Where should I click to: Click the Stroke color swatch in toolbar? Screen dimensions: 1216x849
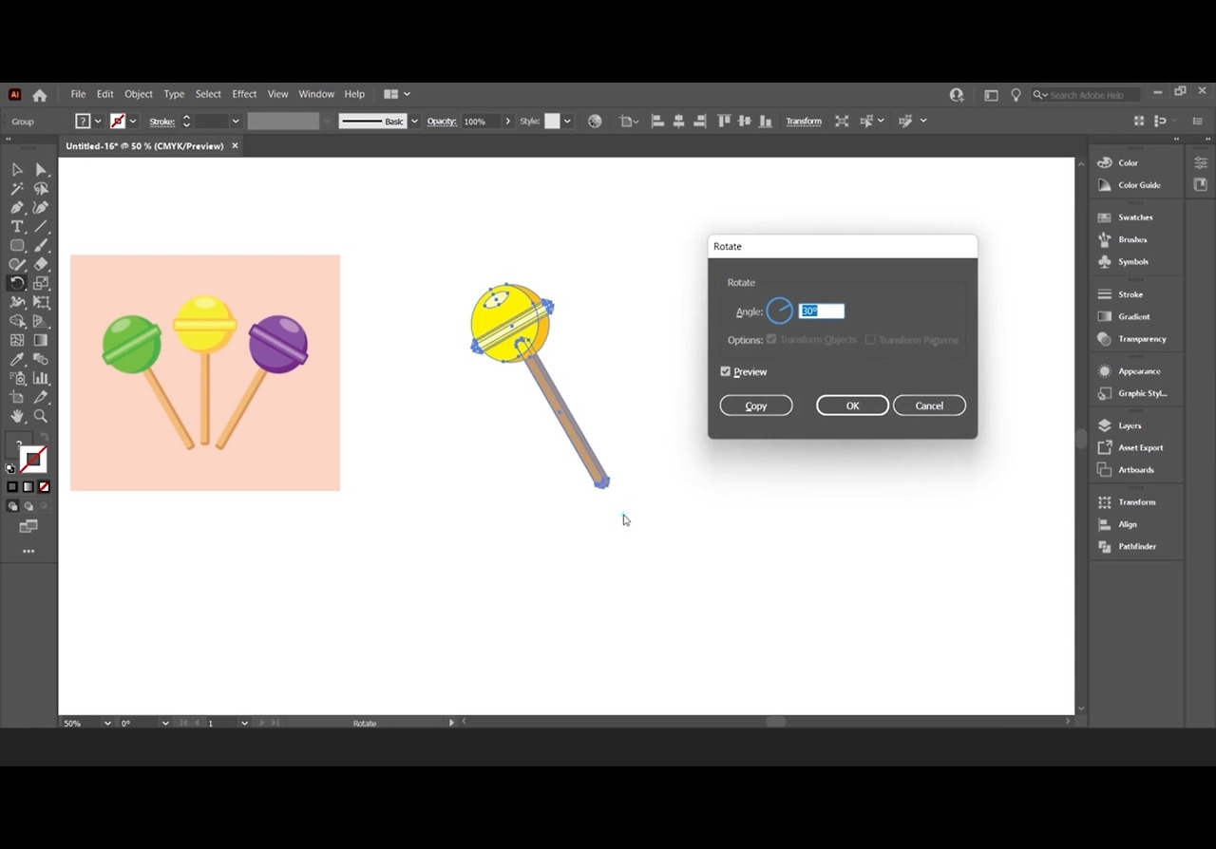click(x=33, y=460)
